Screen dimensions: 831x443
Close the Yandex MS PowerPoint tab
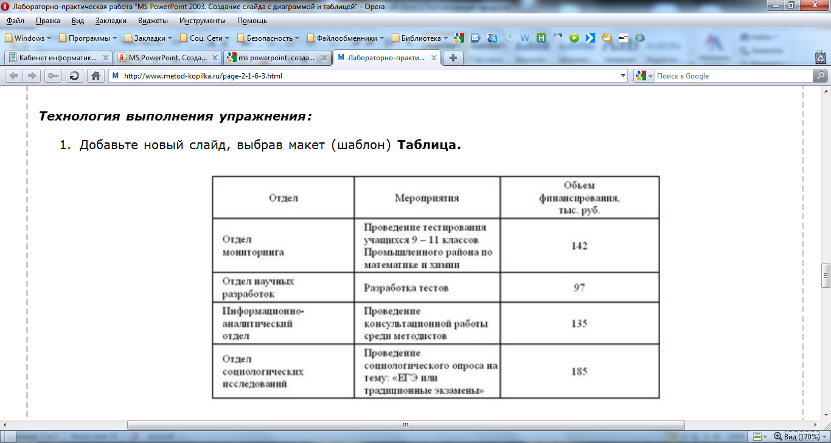(x=215, y=58)
